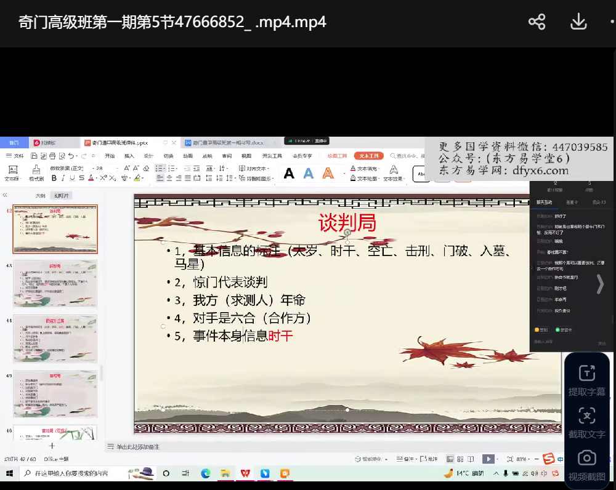Click the clear formatting eraser icon

(146, 168)
